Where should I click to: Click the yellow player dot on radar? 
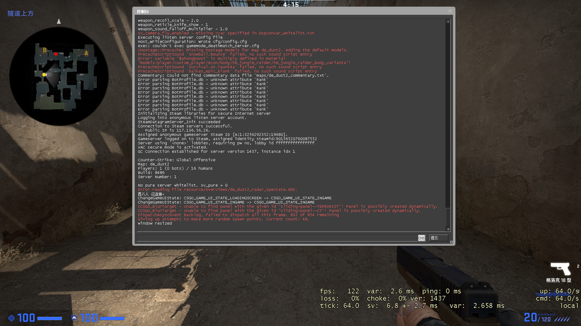tap(44, 75)
